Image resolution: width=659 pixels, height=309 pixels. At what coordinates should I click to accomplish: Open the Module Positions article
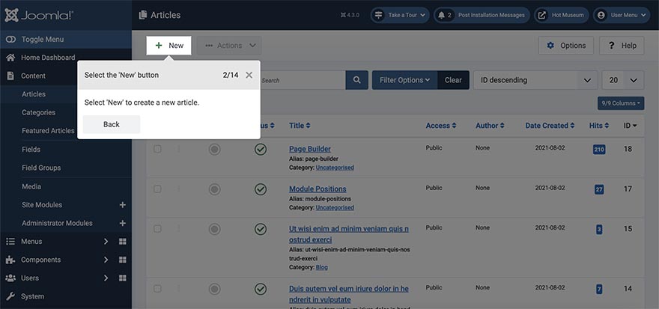[318, 189]
